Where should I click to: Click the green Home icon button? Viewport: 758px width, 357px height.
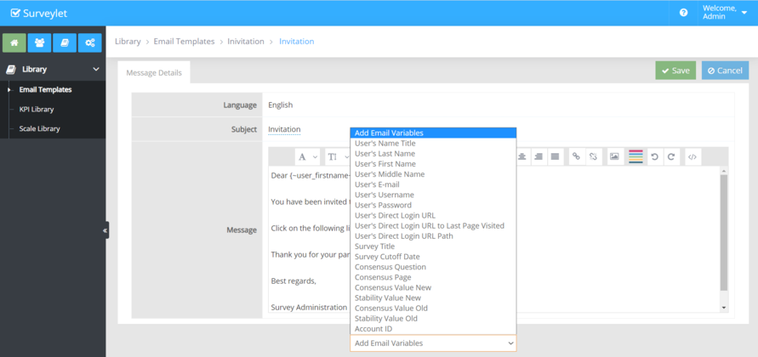(14, 42)
